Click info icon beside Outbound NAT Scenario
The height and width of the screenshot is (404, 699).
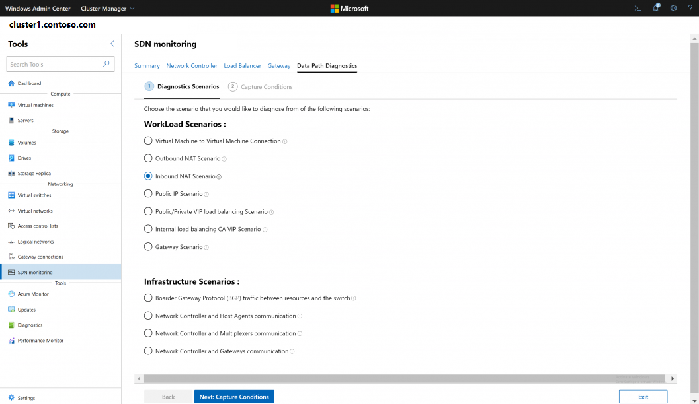tap(224, 159)
